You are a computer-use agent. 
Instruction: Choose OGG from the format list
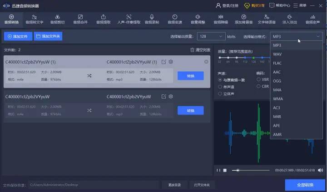[x=296, y=81]
